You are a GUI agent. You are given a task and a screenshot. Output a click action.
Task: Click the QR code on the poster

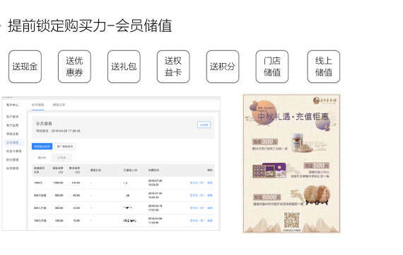(x=292, y=220)
